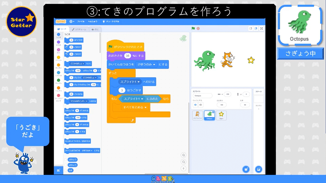
Task: Click the sprite size field showing 100
Action: [x=221, y=105]
